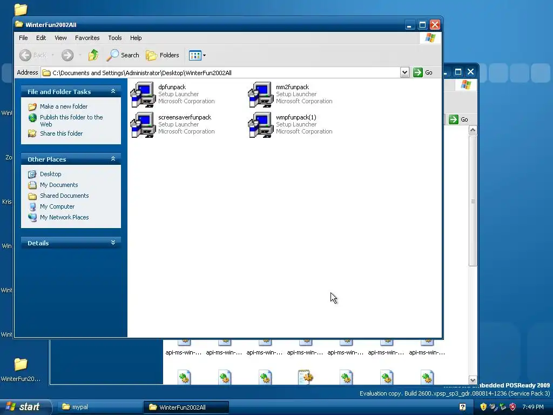Collapse the Other Places panel
Screen dimensions: 553x415
[x=113, y=159]
